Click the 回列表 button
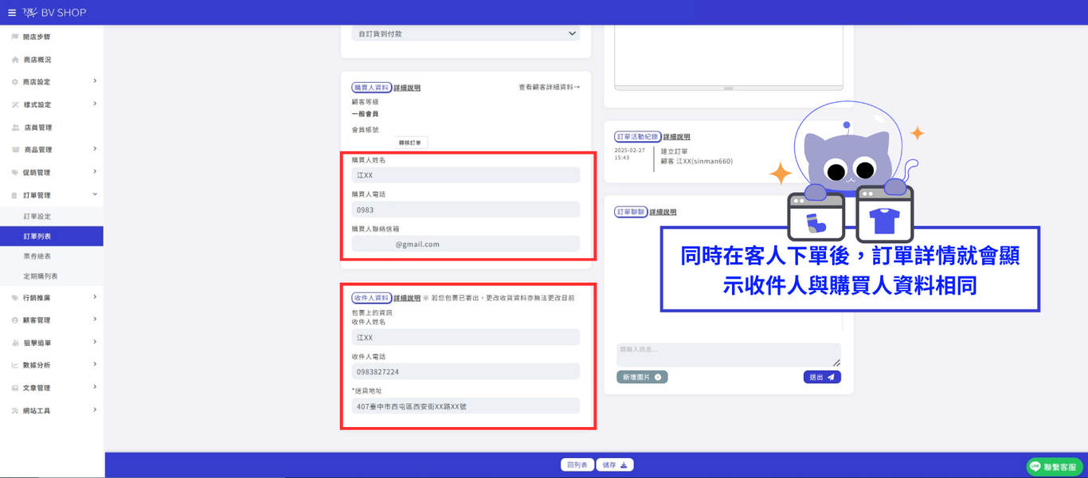This screenshot has width=1088, height=478. pos(577,464)
